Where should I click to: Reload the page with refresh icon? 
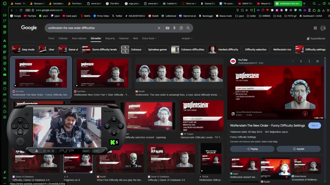point(21,10)
